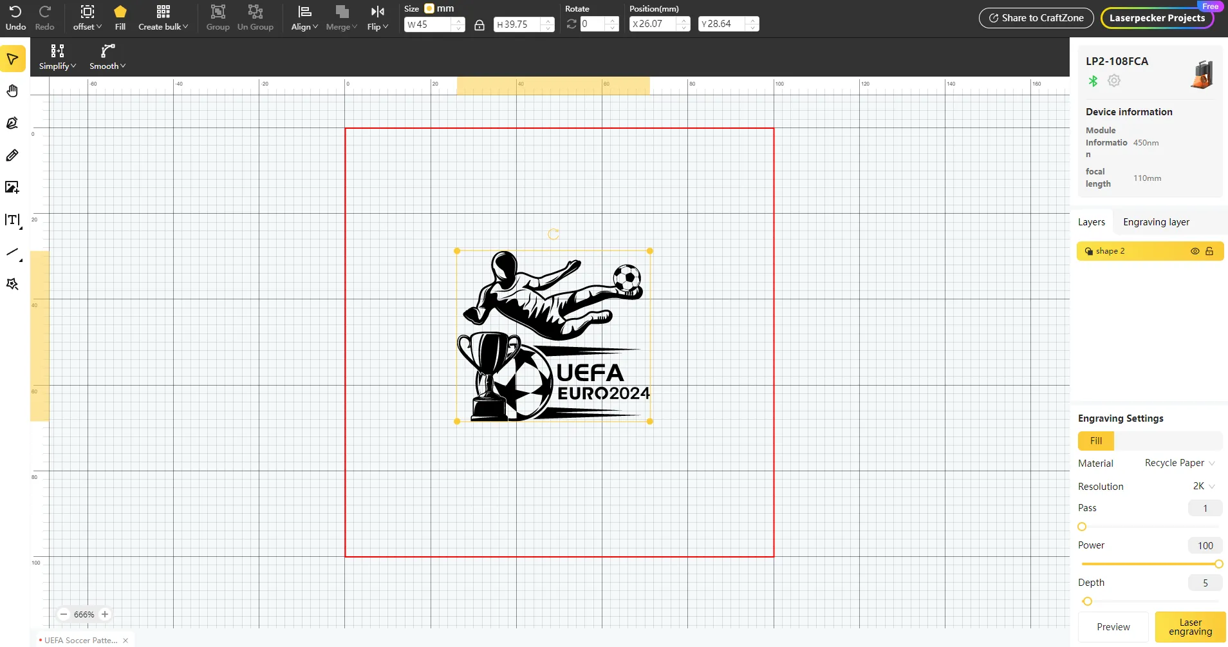1228x647 pixels.
Task: Click the rotation handle above artwork
Action: pos(553,234)
